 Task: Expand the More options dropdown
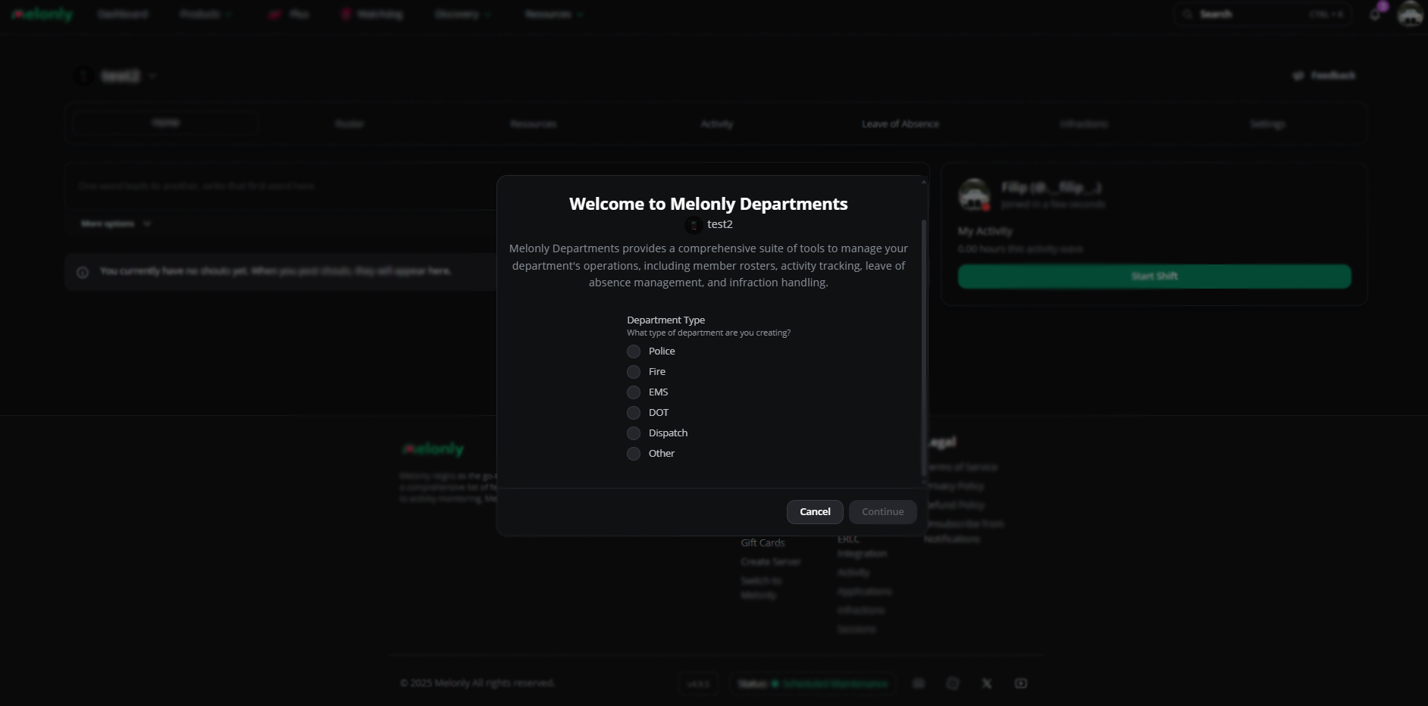116,224
